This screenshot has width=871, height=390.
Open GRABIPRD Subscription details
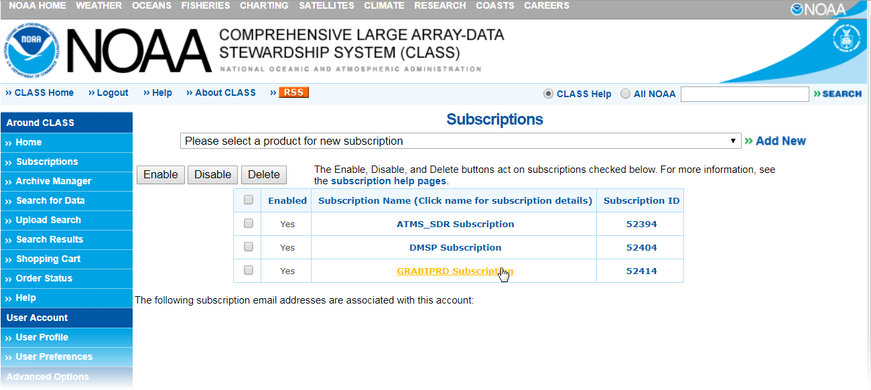[x=456, y=271]
